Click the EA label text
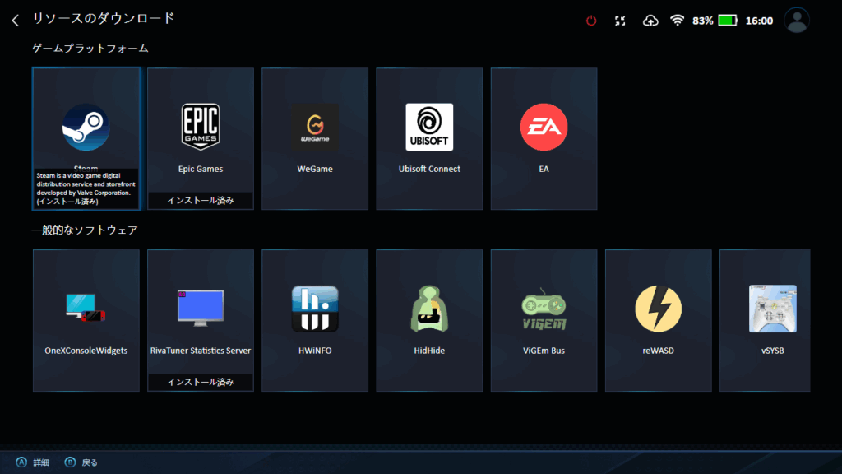 [x=544, y=169]
